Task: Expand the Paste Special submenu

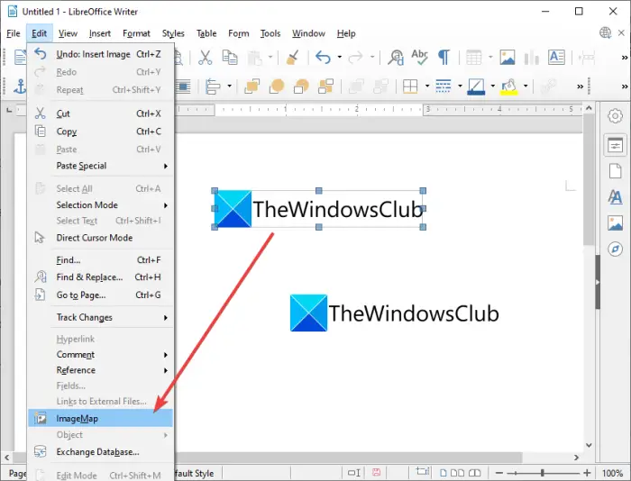Action: pyautogui.click(x=101, y=166)
